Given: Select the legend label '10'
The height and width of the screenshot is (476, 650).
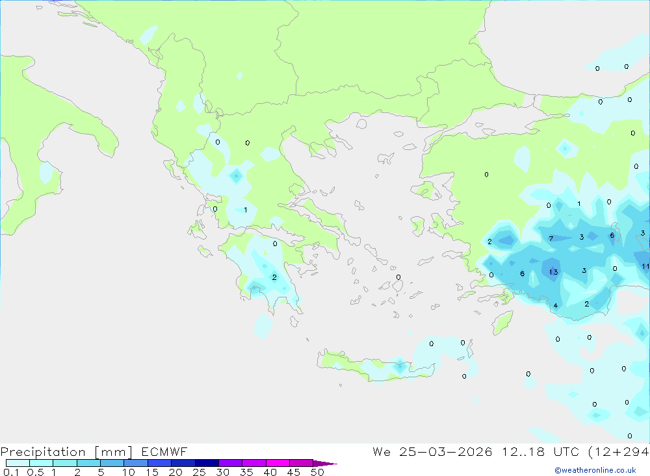Looking at the screenshot, I should click(x=129, y=472).
